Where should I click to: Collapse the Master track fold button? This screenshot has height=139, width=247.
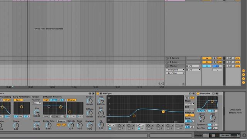click(x=167, y=66)
